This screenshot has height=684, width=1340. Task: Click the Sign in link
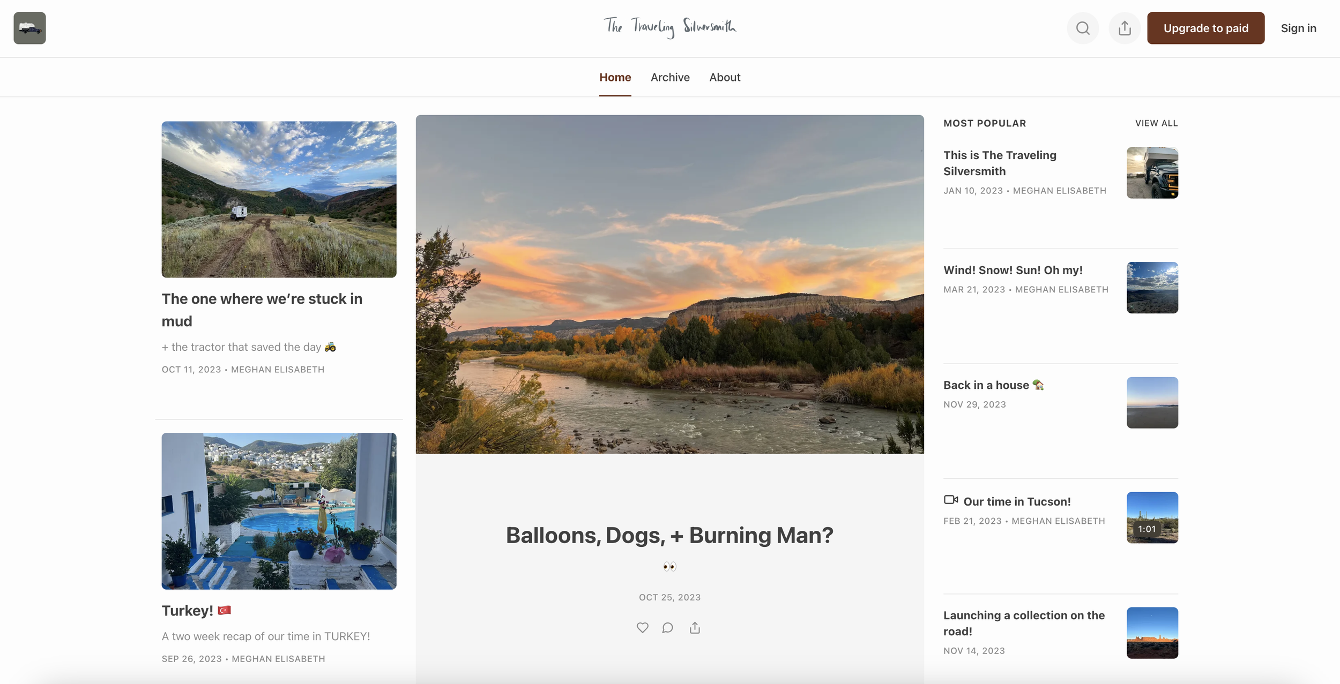point(1298,28)
